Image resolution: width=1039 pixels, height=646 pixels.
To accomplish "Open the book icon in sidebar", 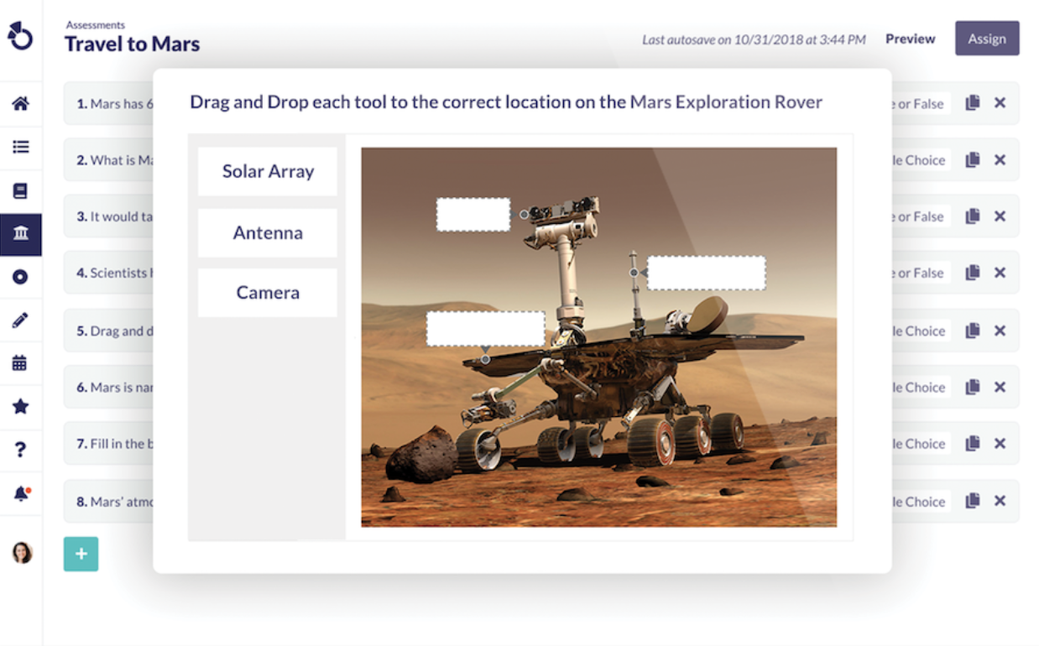I will 20,190.
